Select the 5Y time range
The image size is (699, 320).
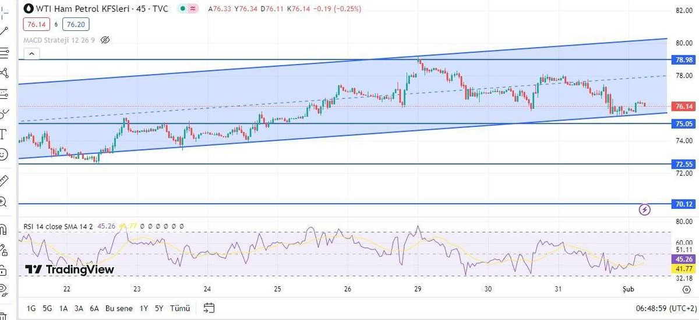(158, 308)
